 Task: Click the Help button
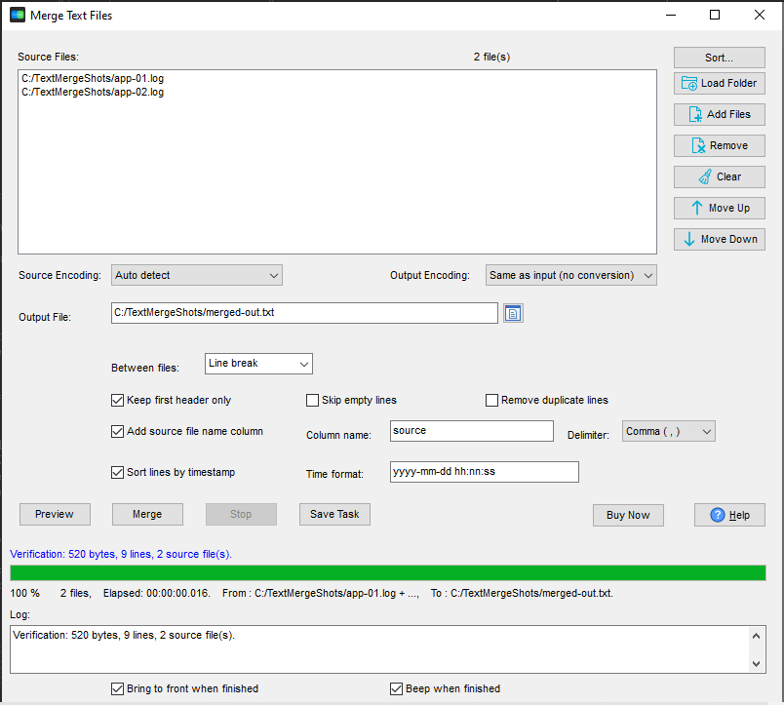pos(729,515)
